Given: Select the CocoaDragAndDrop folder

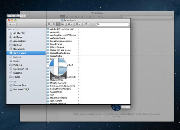Looking at the screenshot, I should point(63,53).
